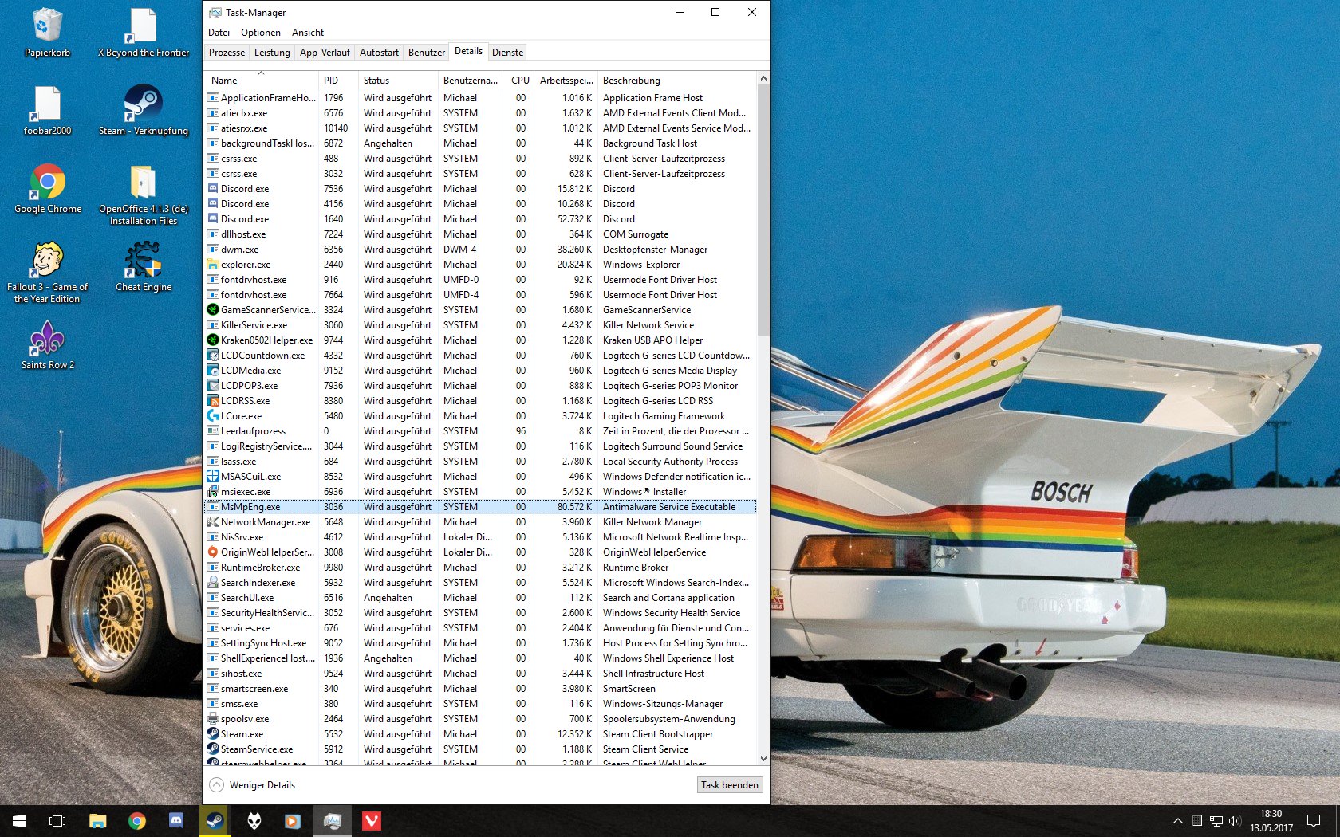Open the Windows Start menu

[x=19, y=820]
